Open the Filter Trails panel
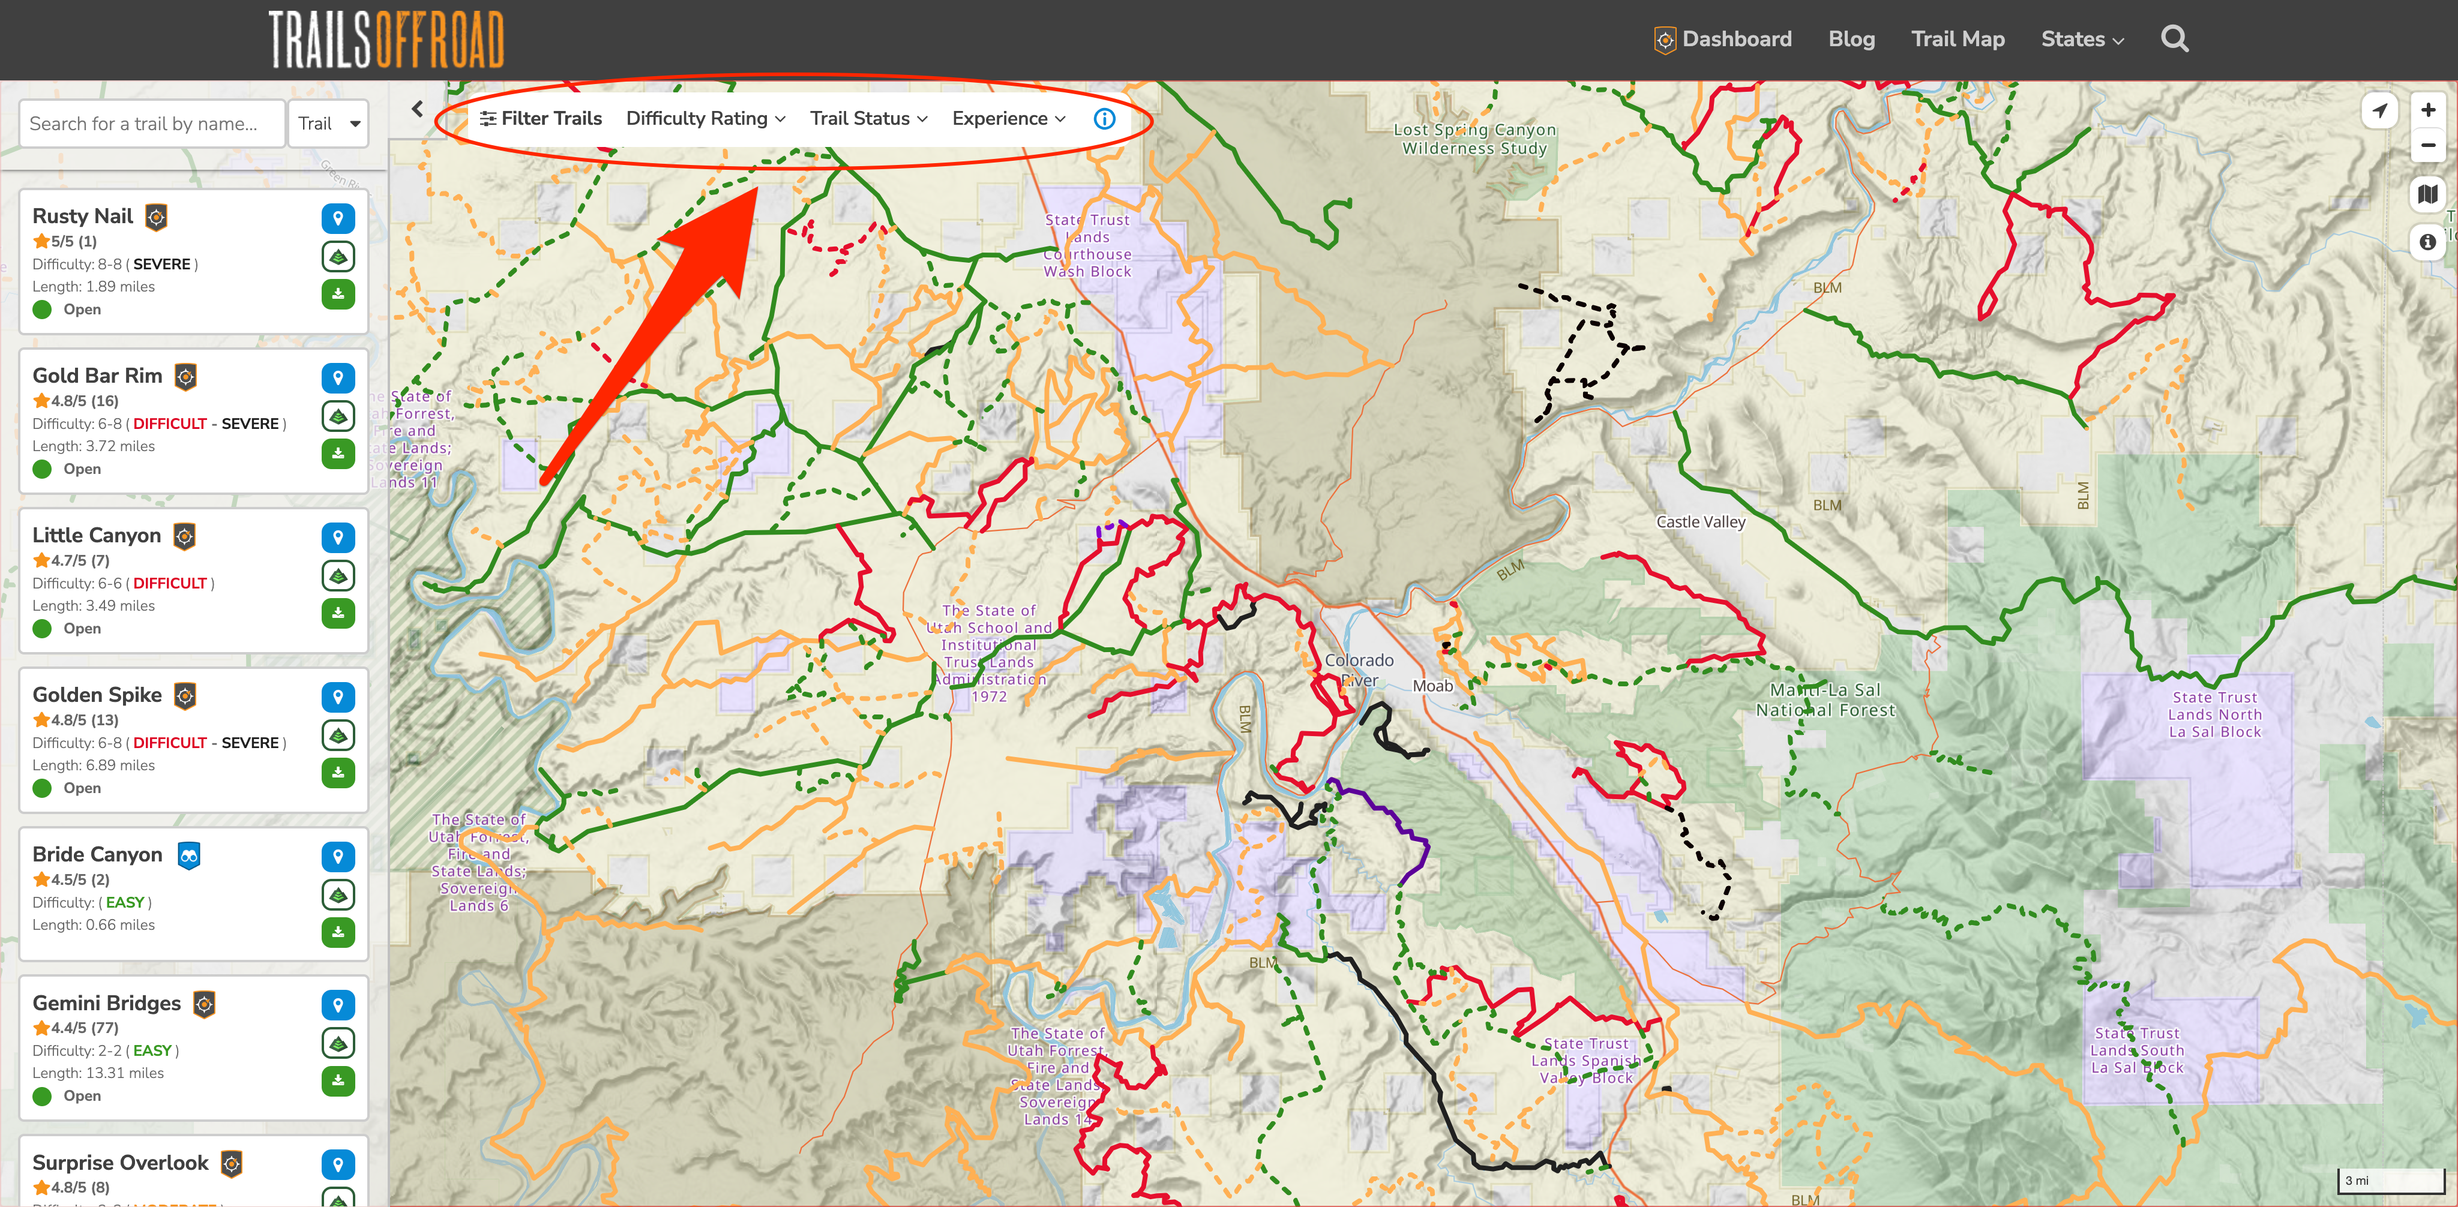 point(540,118)
